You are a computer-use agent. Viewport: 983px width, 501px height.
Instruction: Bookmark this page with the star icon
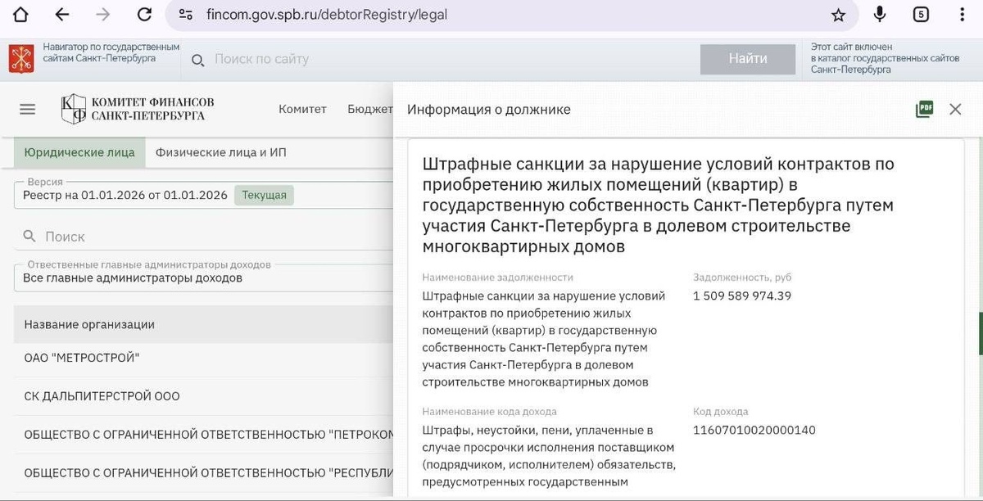click(x=838, y=15)
